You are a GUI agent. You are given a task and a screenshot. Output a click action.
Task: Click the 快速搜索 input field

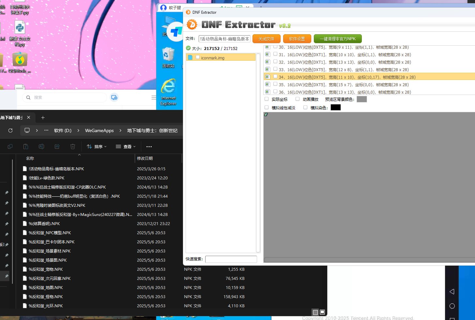(231, 259)
